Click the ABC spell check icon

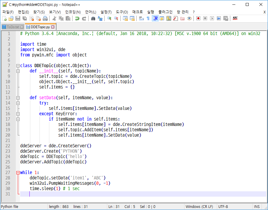coord(235,18)
